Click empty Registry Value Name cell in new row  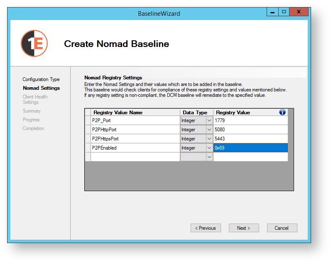pyautogui.click(x=135, y=157)
